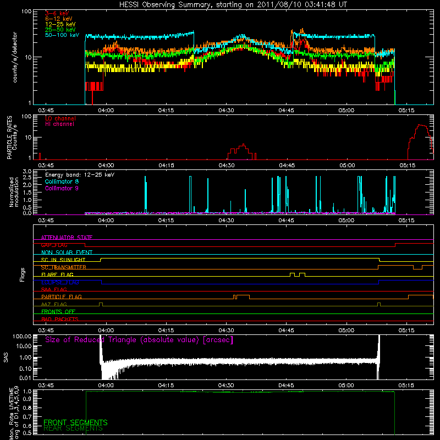Click the 04:30 tick under the count-rate panel
Viewport: 440px width, 440px height.
pyautogui.click(x=226, y=111)
